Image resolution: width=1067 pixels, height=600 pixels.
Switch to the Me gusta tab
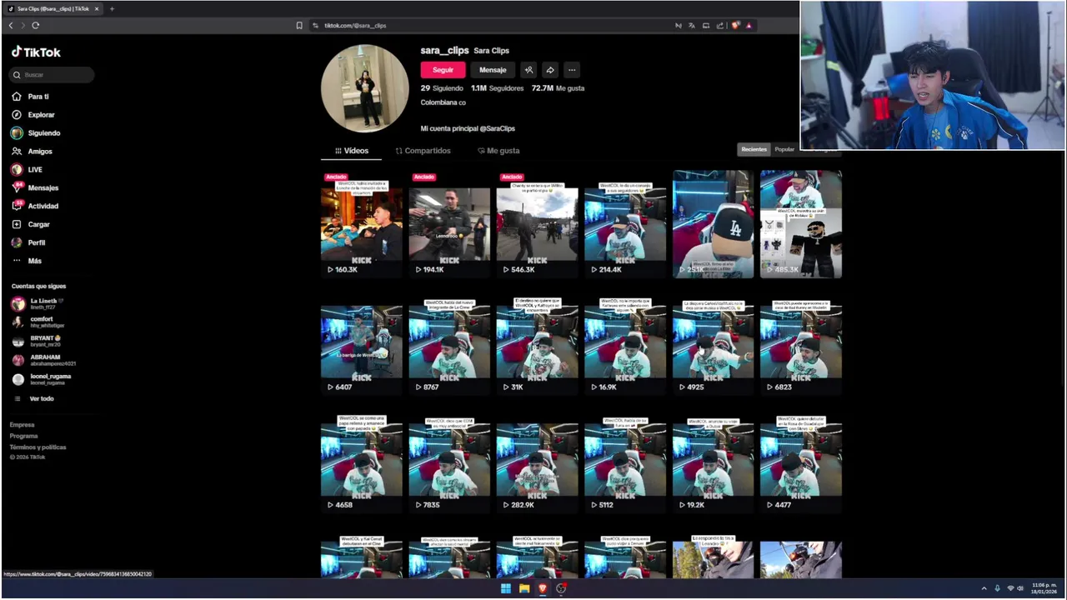tap(498, 151)
